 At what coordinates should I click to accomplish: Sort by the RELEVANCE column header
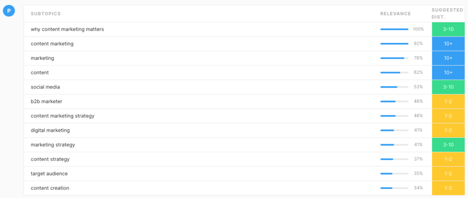click(x=395, y=14)
